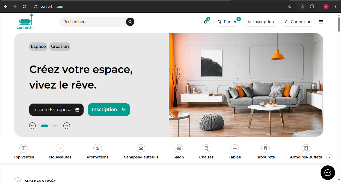This screenshot has height=182, width=341.
Task: Choose the Tabourets category icon
Action: 265,148
